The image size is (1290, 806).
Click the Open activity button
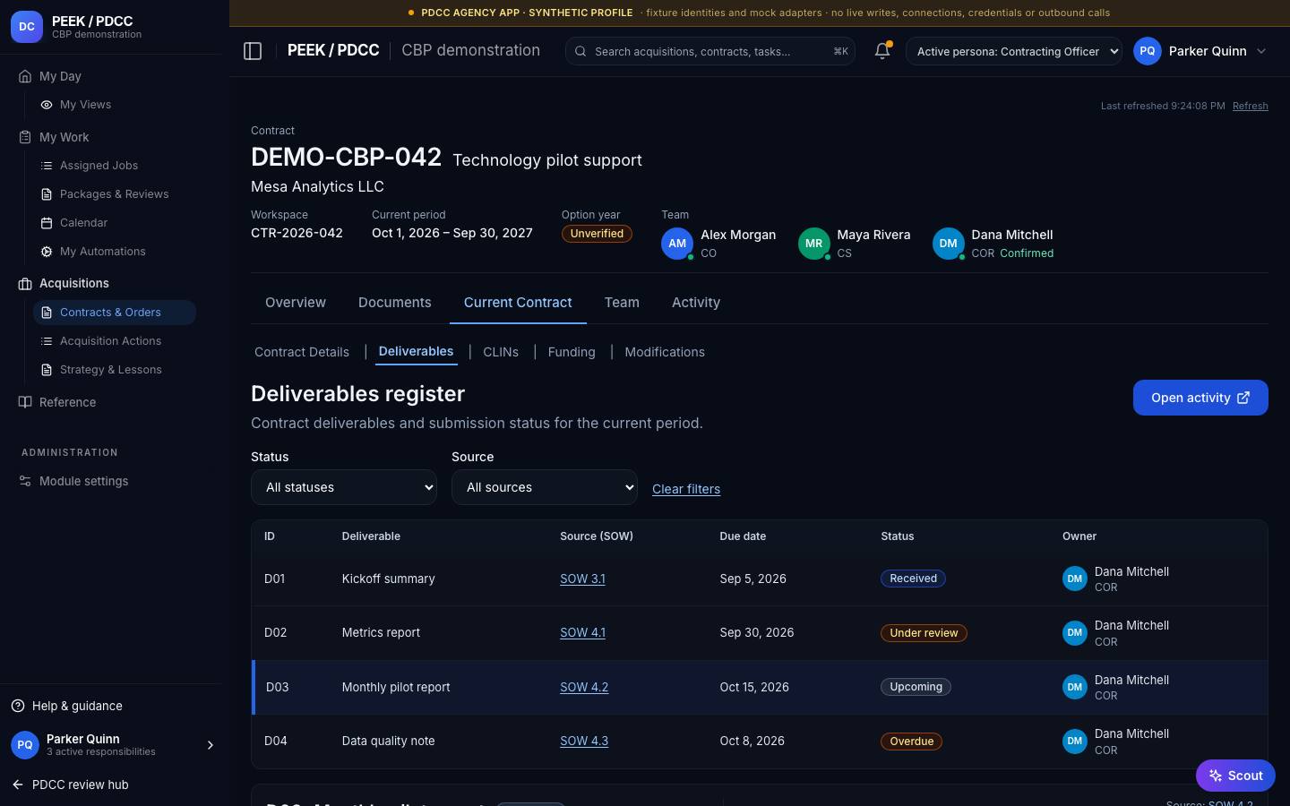(x=1200, y=398)
